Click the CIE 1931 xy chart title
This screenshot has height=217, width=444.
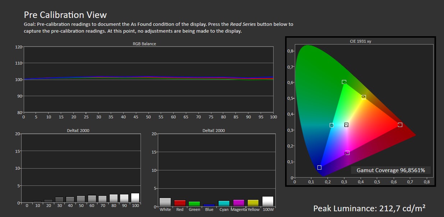[x=360, y=41]
